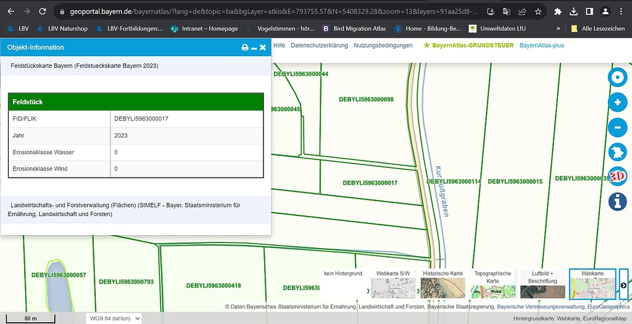Open the WGS 84 coordinate system dropdown
The height and width of the screenshot is (324, 632).
(114, 318)
